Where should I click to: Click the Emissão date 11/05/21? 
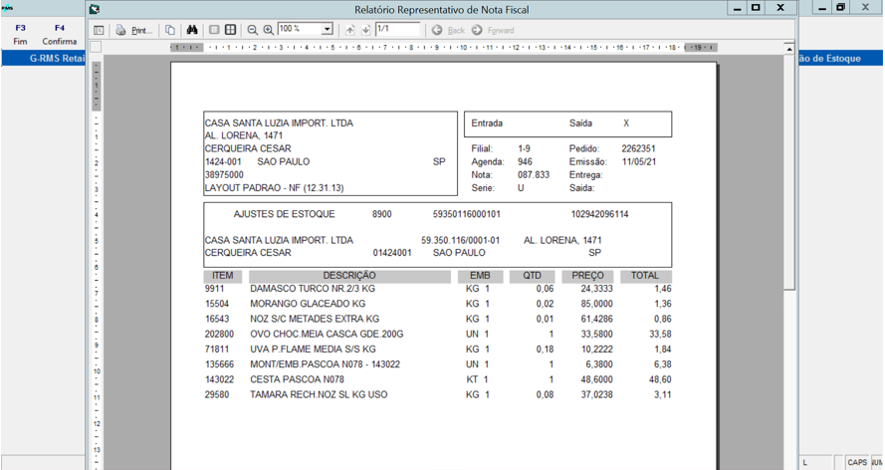[639, 162]
